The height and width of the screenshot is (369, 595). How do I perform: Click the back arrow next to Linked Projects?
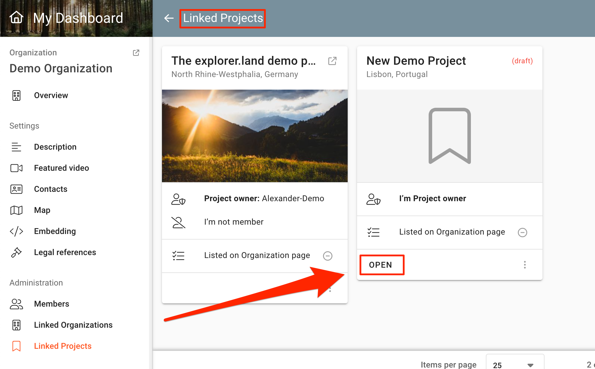click(x=169, y=18)
